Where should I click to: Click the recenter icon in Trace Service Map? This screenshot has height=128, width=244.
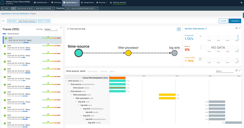click(179, 29)
